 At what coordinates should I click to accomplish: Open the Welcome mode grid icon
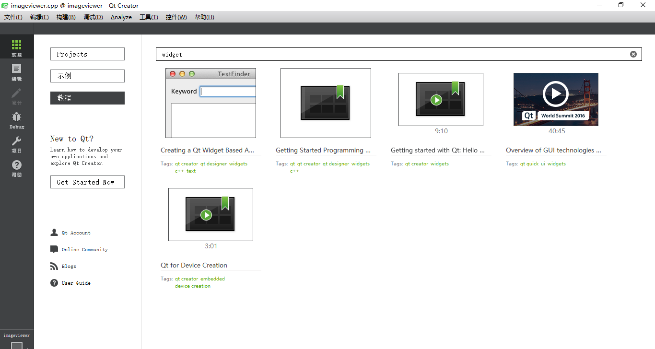click(x=17, y=46)
